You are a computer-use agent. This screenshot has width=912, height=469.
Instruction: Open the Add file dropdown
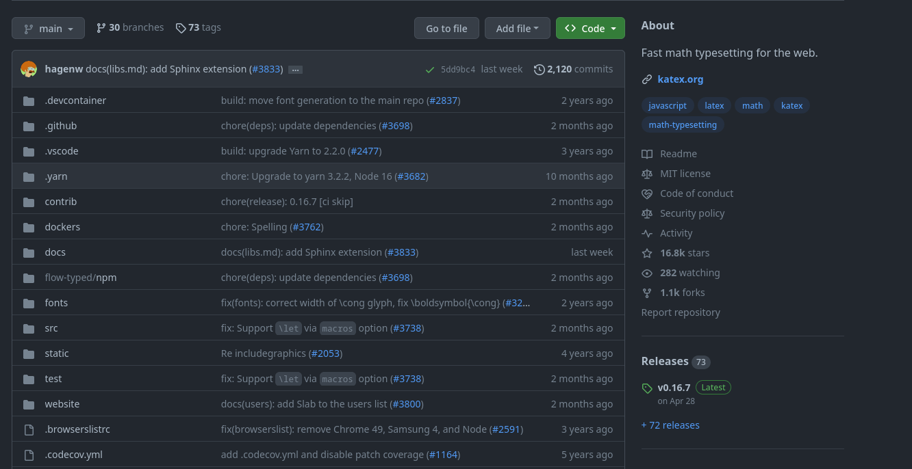click(x=517, y=28)
